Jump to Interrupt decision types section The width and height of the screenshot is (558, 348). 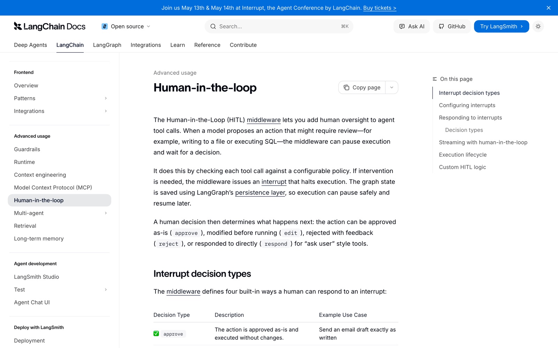point(469,93)
